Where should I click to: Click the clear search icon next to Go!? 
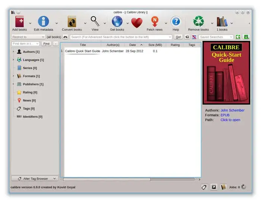(x=187, y=37)
